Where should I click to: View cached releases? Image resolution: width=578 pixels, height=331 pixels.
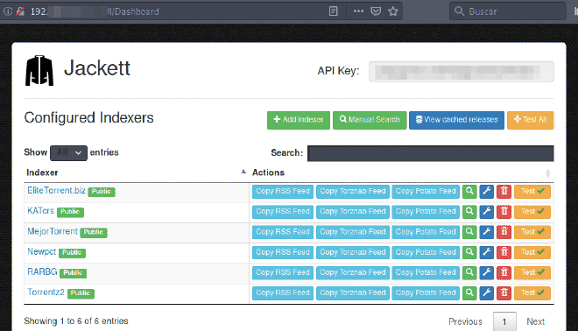pos(456,120)
